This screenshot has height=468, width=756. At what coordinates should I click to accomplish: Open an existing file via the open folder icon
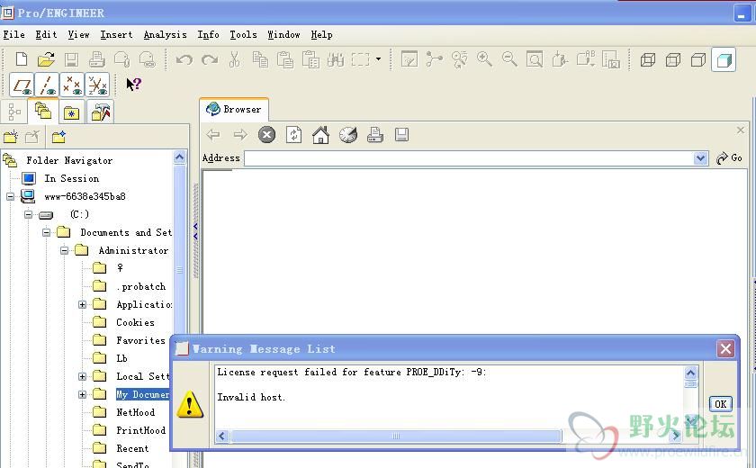(46, 59)
